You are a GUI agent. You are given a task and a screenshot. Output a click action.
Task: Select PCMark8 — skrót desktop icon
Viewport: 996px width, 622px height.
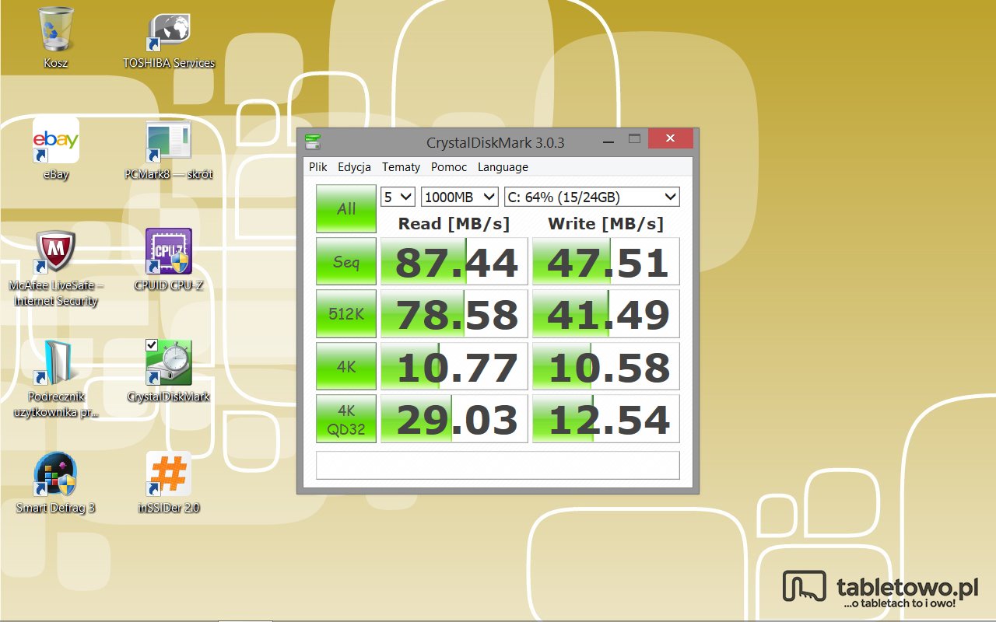[x=169, y=148]
